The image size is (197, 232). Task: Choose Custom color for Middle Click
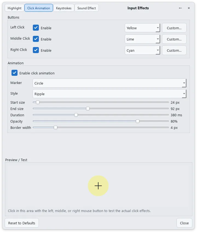tap(174, 39)
